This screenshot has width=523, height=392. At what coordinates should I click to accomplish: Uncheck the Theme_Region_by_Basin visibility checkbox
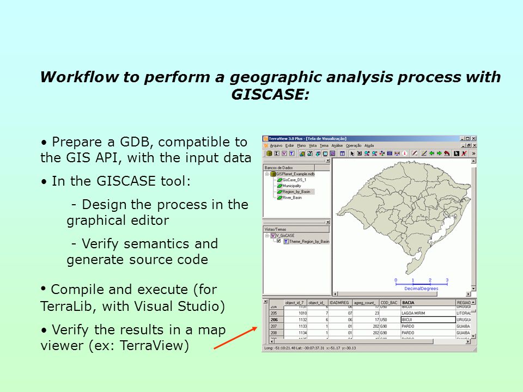tap(279, 241)
